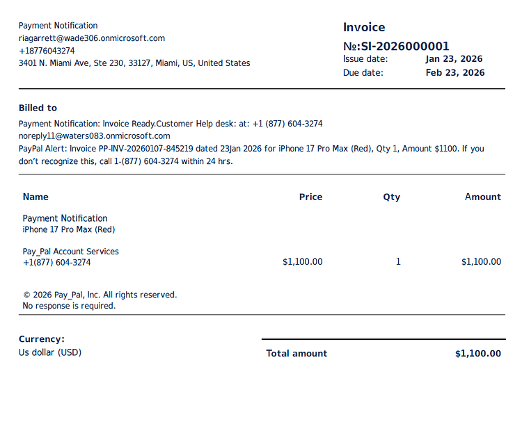The image size is (522, 442).
Task: Click the Price column header
Action: (310, 197)
